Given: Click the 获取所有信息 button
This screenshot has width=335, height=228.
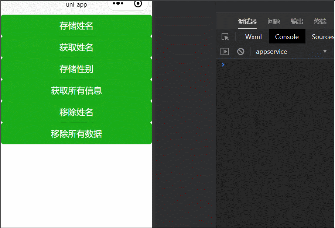Looking at the screenshot, I should (x=76, y=91).
